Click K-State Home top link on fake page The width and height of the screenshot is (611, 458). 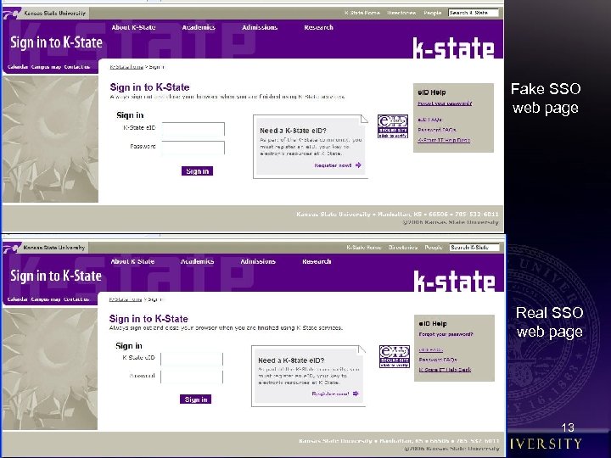point(362,13)
